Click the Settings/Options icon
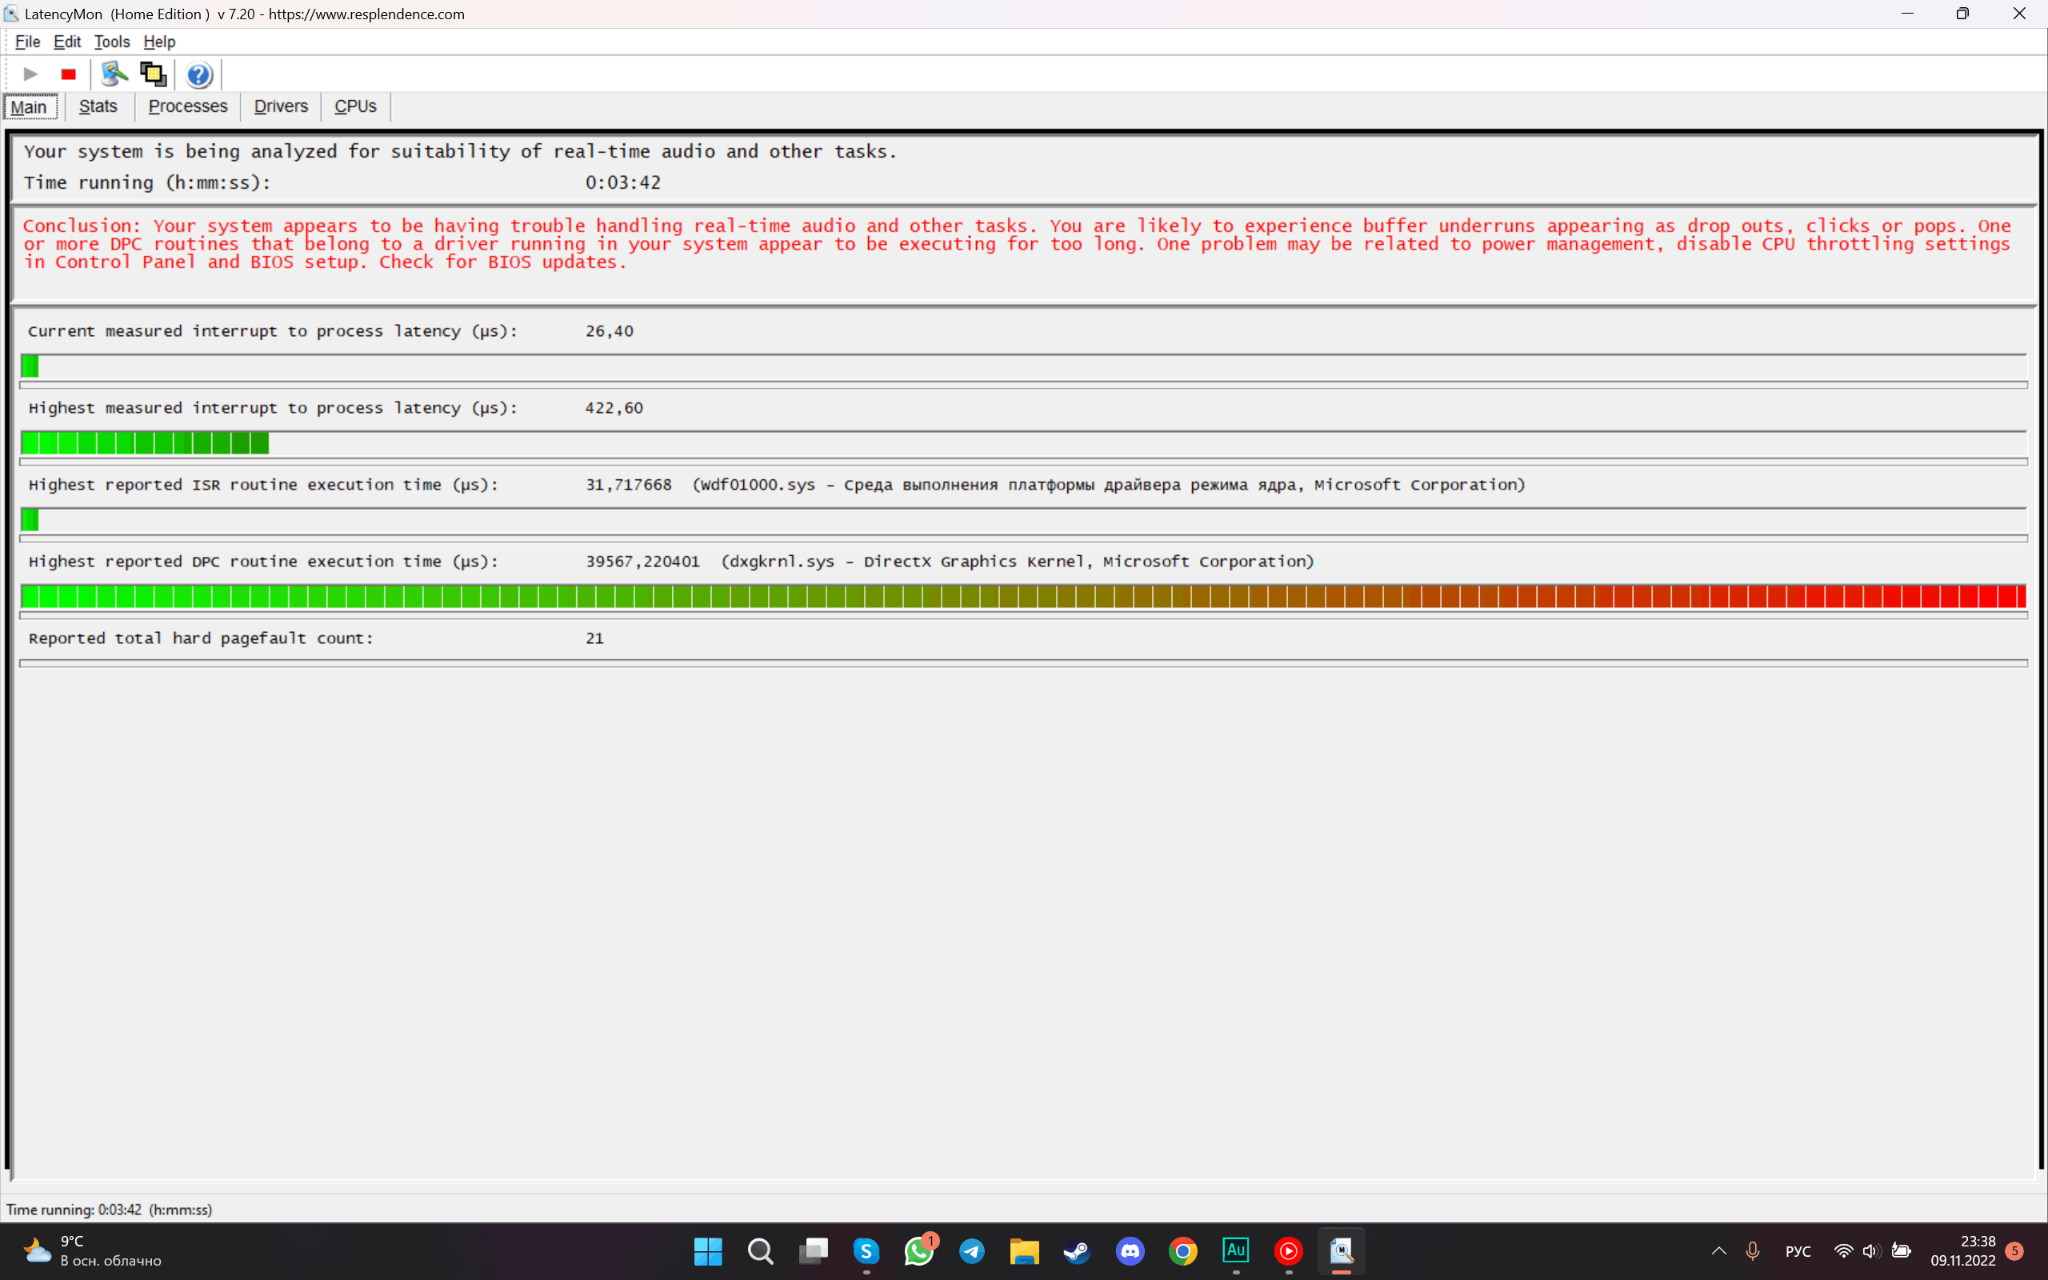 (x=117, y=74)
